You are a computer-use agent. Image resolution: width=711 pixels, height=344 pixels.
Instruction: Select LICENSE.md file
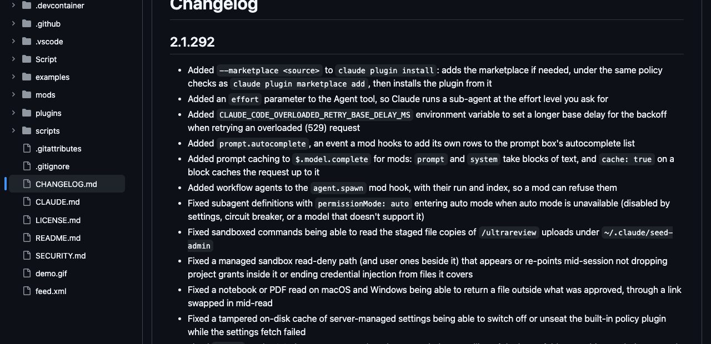pos(67,220)
